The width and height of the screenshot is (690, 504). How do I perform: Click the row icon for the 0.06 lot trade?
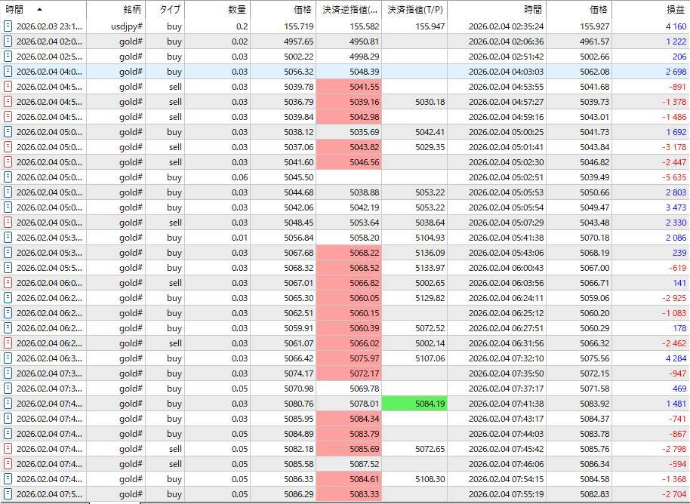(8, 177)
